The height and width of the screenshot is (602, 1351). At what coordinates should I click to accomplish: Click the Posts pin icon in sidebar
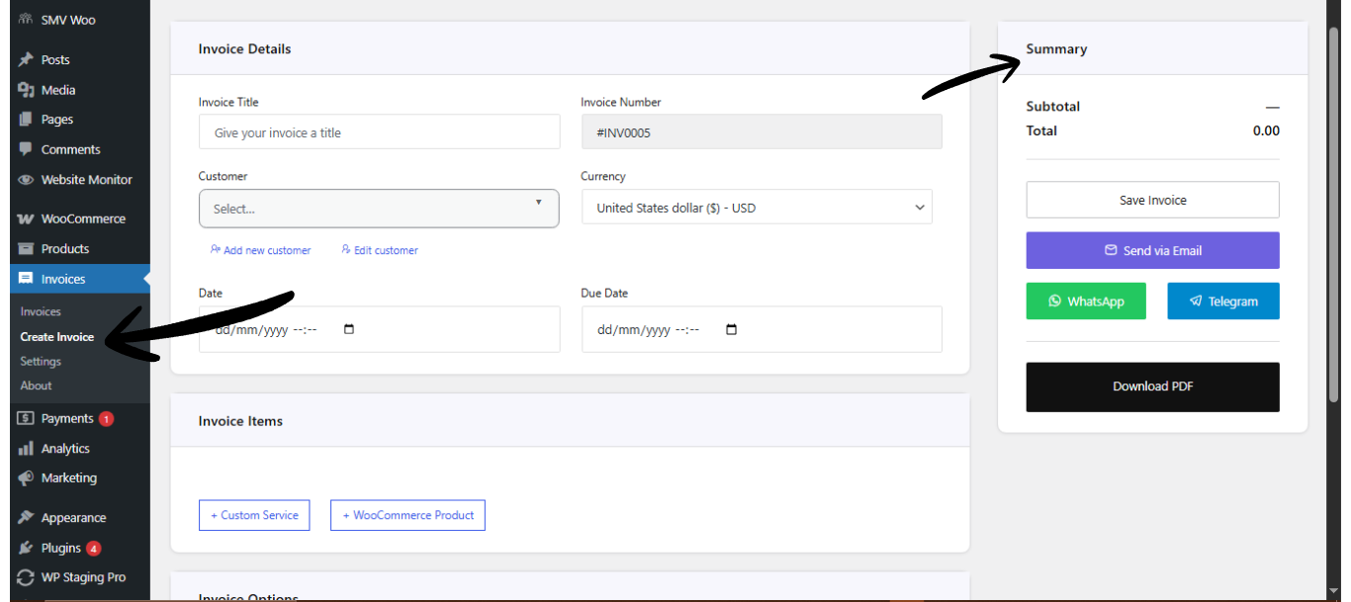coord(26,60)
